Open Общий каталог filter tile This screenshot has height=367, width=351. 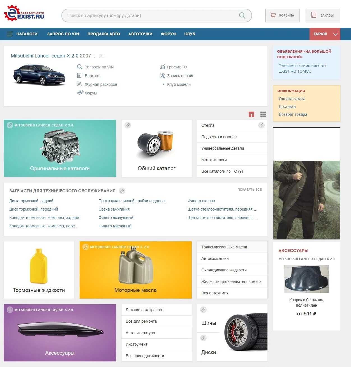[x=157, y=148]
